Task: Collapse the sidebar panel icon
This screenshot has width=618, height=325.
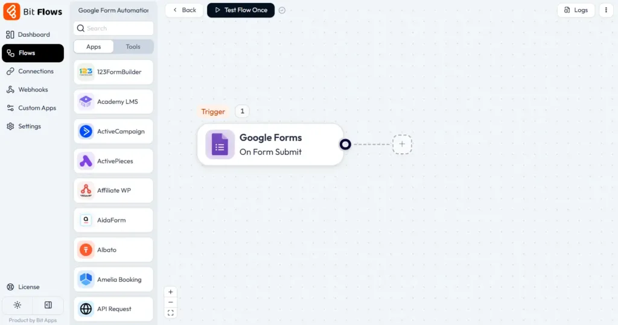Action: (x=48, y=305)
